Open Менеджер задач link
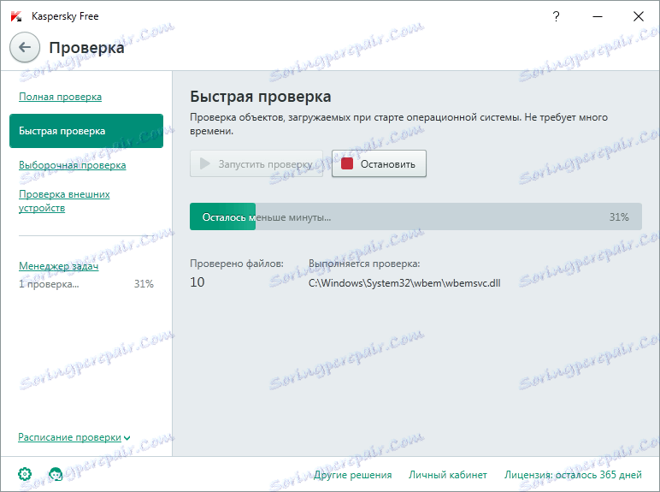The image size is (660, 492). point(58,266)
